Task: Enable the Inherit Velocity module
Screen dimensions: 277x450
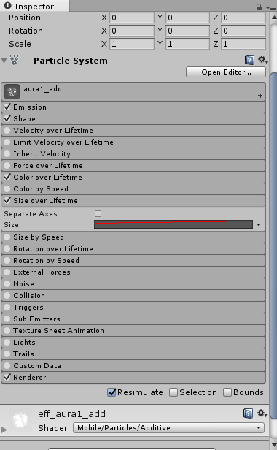Action: [x=7, y=154]
